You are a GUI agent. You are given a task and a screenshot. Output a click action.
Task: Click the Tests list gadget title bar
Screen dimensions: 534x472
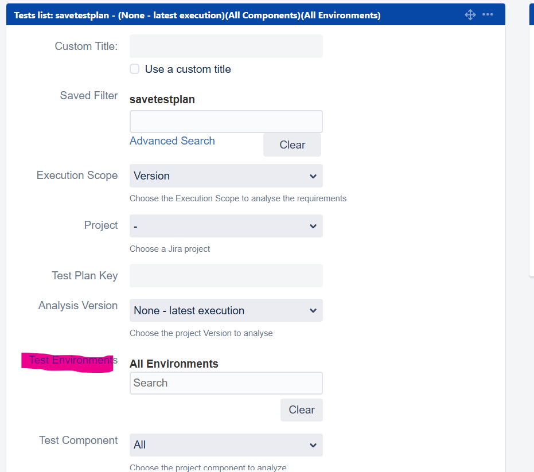(256, 15)
